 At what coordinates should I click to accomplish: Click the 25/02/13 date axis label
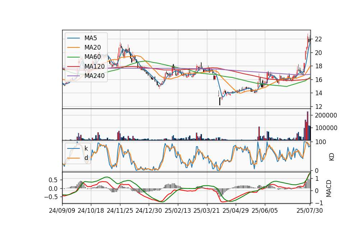click(178, 211)
